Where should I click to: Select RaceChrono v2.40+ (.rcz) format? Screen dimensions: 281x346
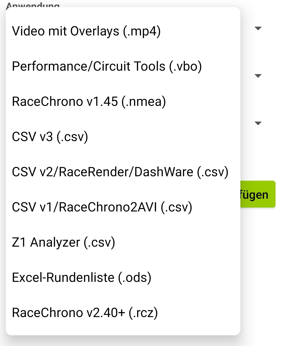tap(85, 313)
